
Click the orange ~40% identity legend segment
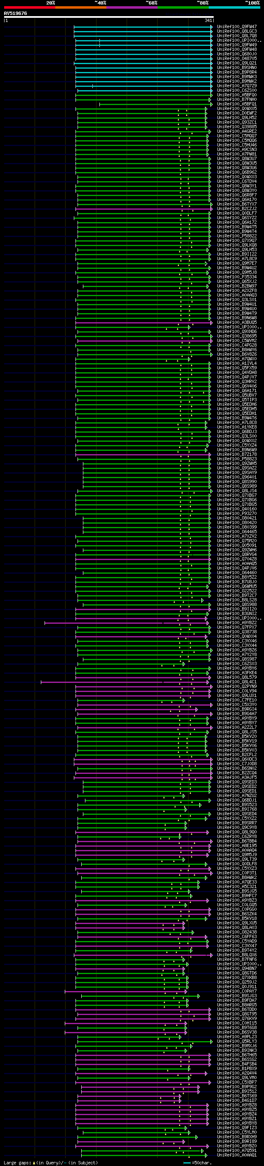[81, 7]
